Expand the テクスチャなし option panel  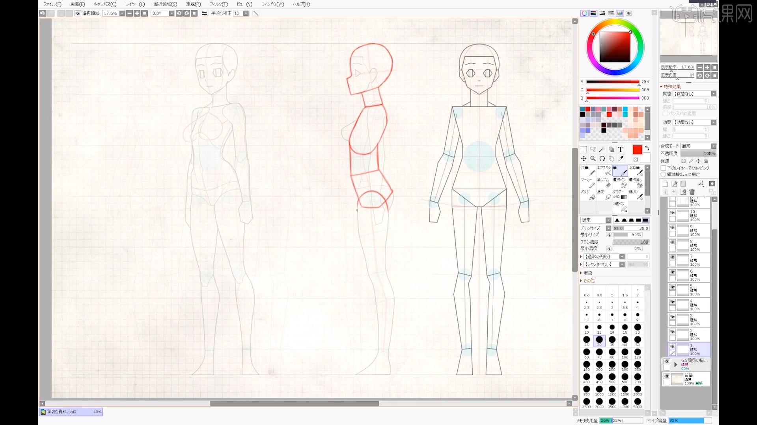pos(582,264)
